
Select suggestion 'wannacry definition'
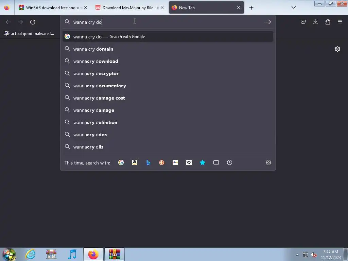click(x=168, y=122)
